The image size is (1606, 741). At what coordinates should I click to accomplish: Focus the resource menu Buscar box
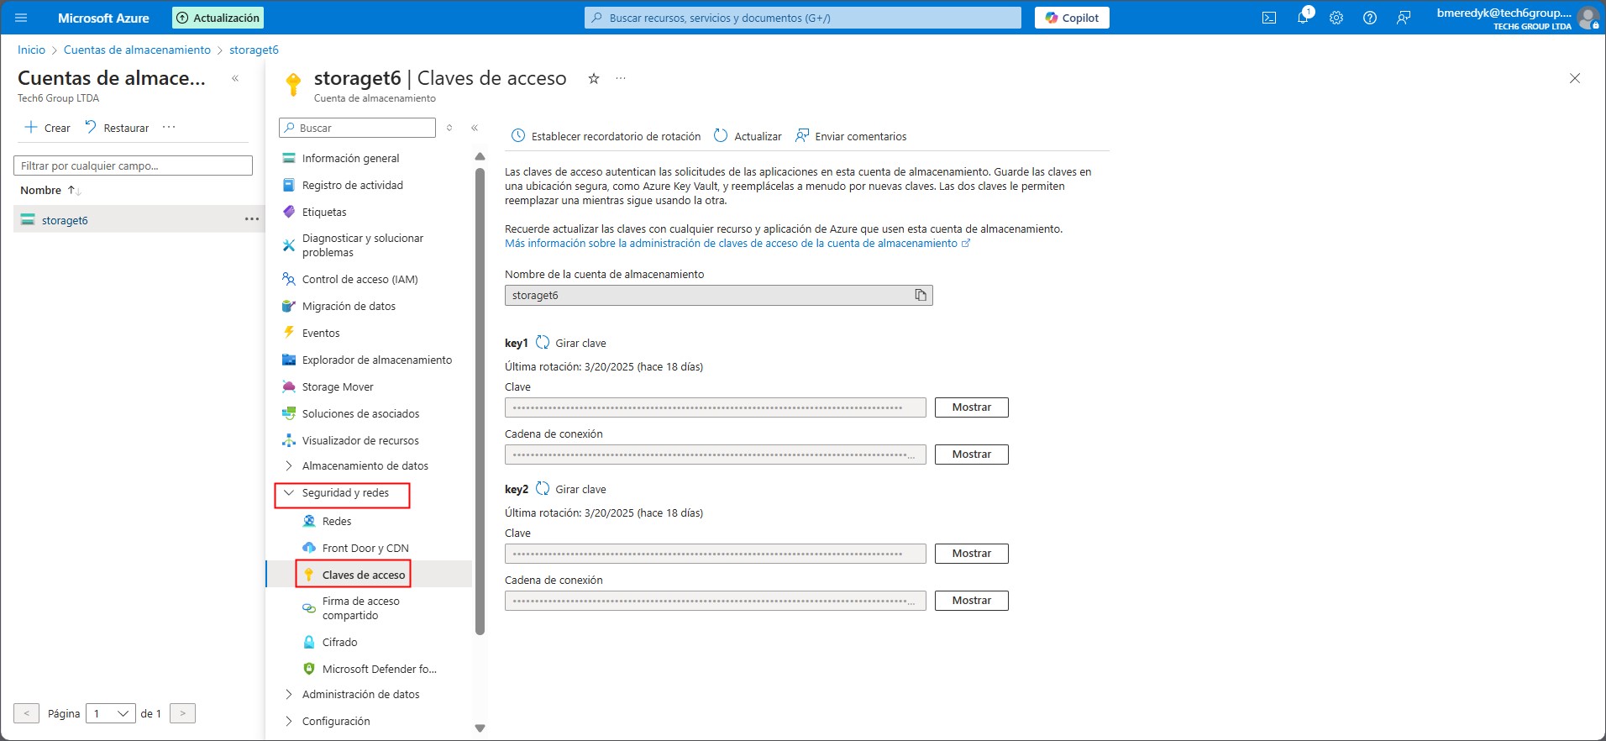(357, 128)
